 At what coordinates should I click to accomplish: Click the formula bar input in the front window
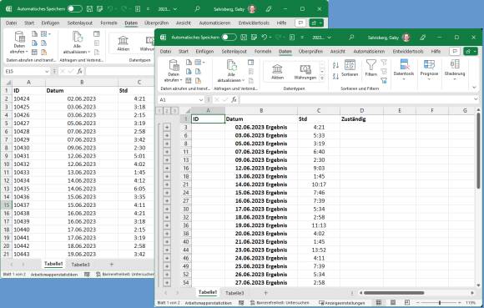coord(355,99)
